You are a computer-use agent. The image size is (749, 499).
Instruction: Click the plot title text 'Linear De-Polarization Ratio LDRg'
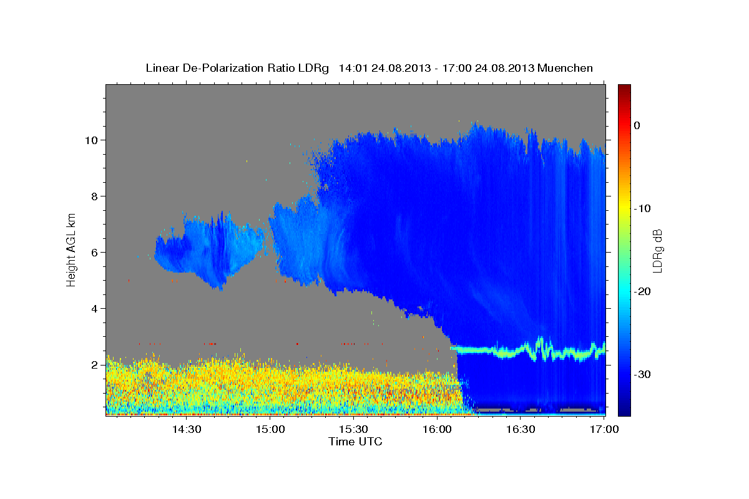point(237,68)
